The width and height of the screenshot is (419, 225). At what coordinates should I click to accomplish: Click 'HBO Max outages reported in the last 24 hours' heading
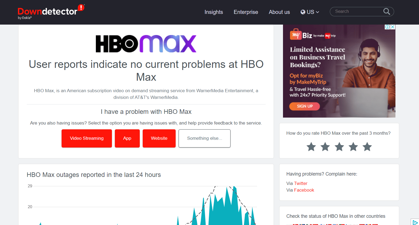[x=94, y=175]
